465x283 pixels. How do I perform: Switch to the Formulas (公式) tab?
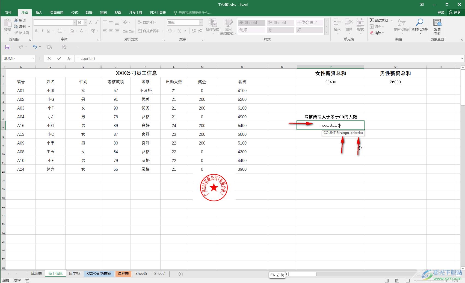pyautogui.click(x=75, y=12)
